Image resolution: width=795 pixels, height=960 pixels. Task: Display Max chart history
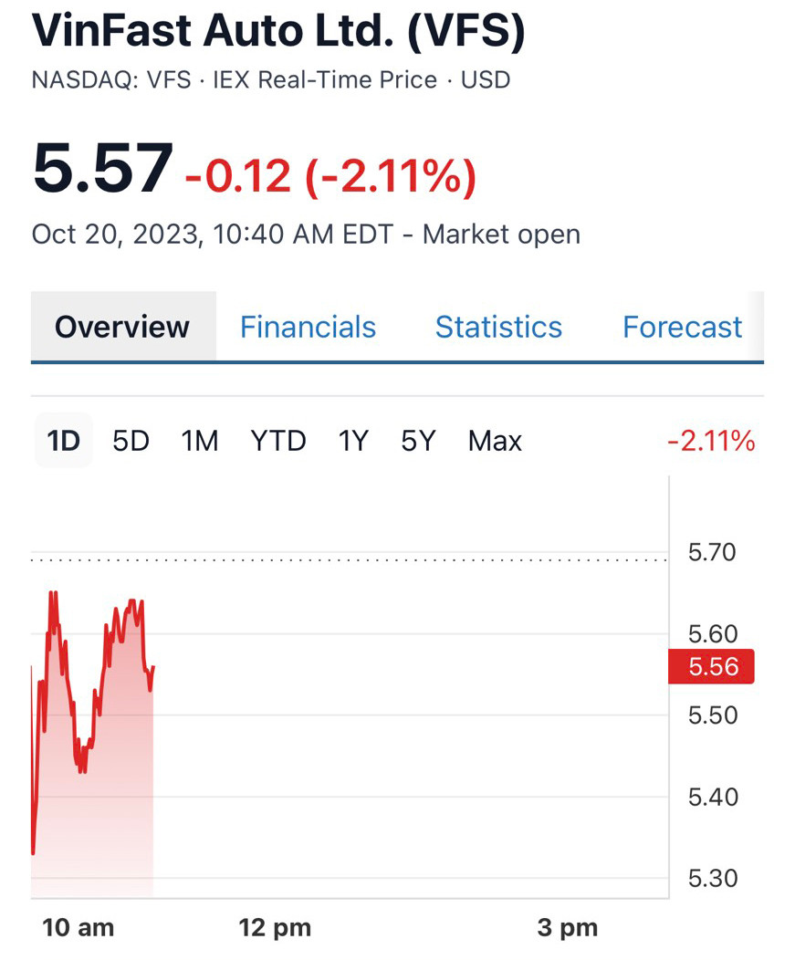495,441
